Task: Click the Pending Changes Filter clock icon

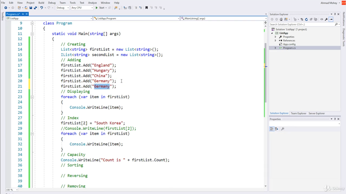Action: coord(295,20)
